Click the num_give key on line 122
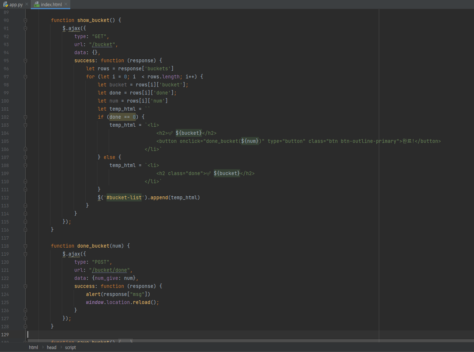This screenshot has width=474, height=352. tap(107, 278)
